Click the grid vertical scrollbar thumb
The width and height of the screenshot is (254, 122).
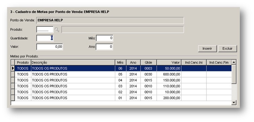coord(234,74)
